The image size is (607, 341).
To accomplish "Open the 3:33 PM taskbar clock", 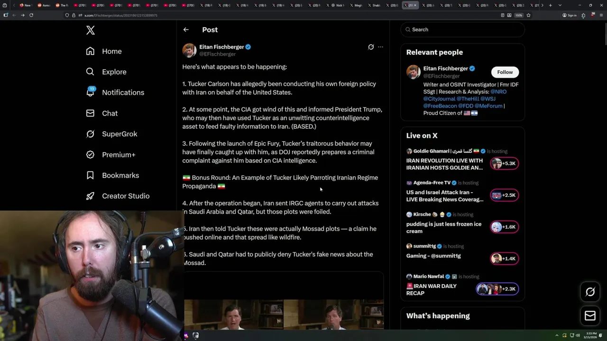I will (589, 335).
